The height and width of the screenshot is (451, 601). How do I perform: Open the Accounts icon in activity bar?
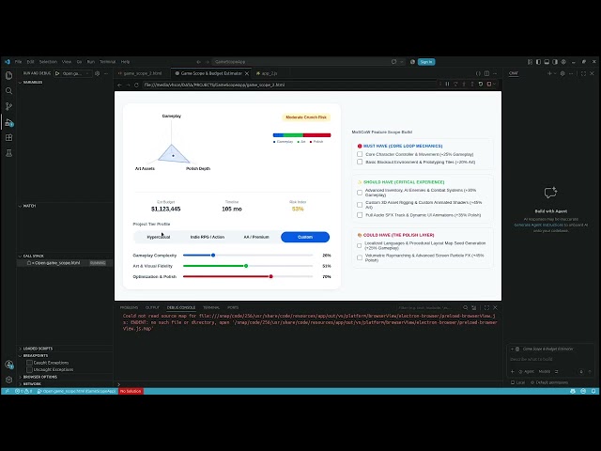click(x=8, y=365)
